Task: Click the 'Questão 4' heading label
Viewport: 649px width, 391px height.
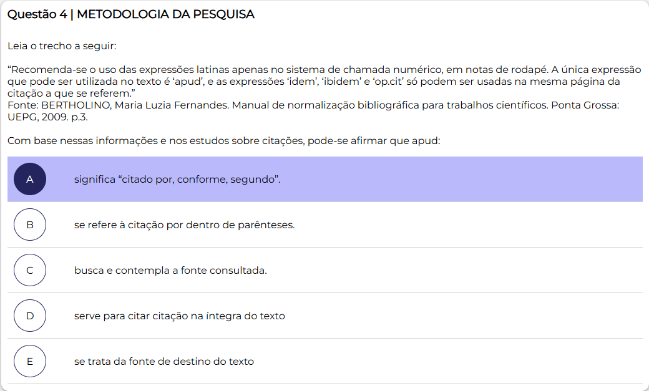Action: (x=37, y=14)
